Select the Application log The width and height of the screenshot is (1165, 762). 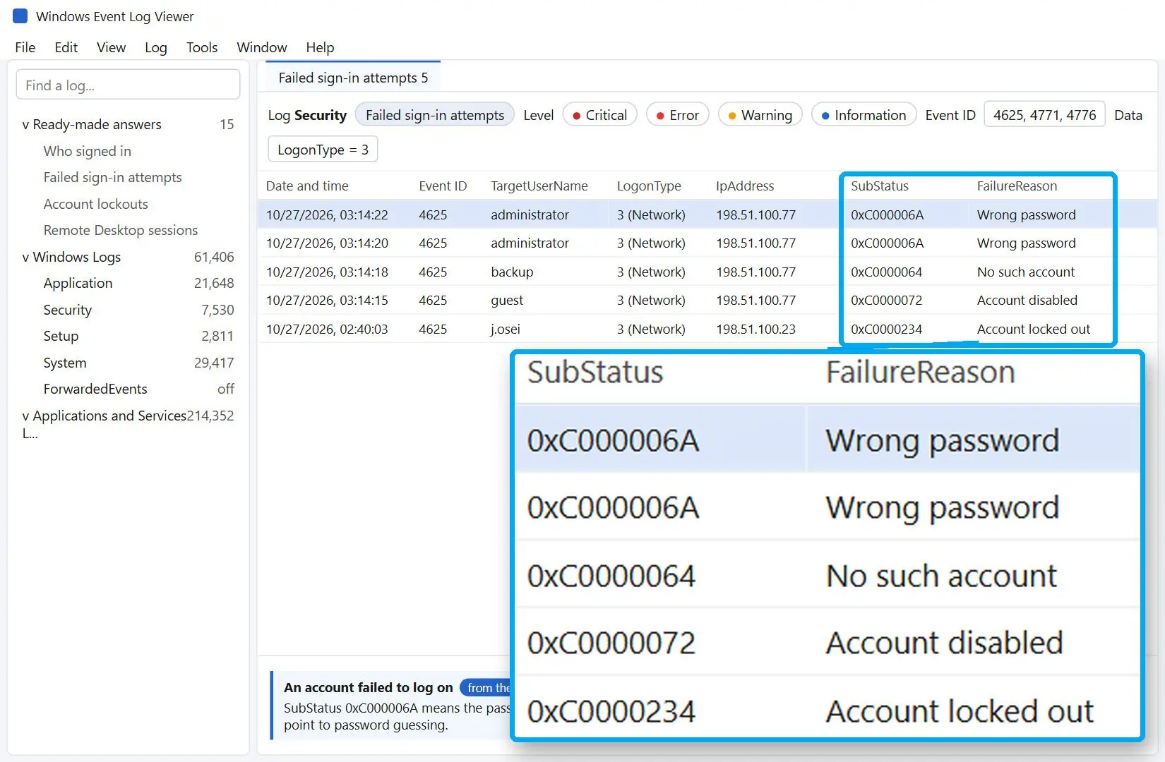[78, 283]
